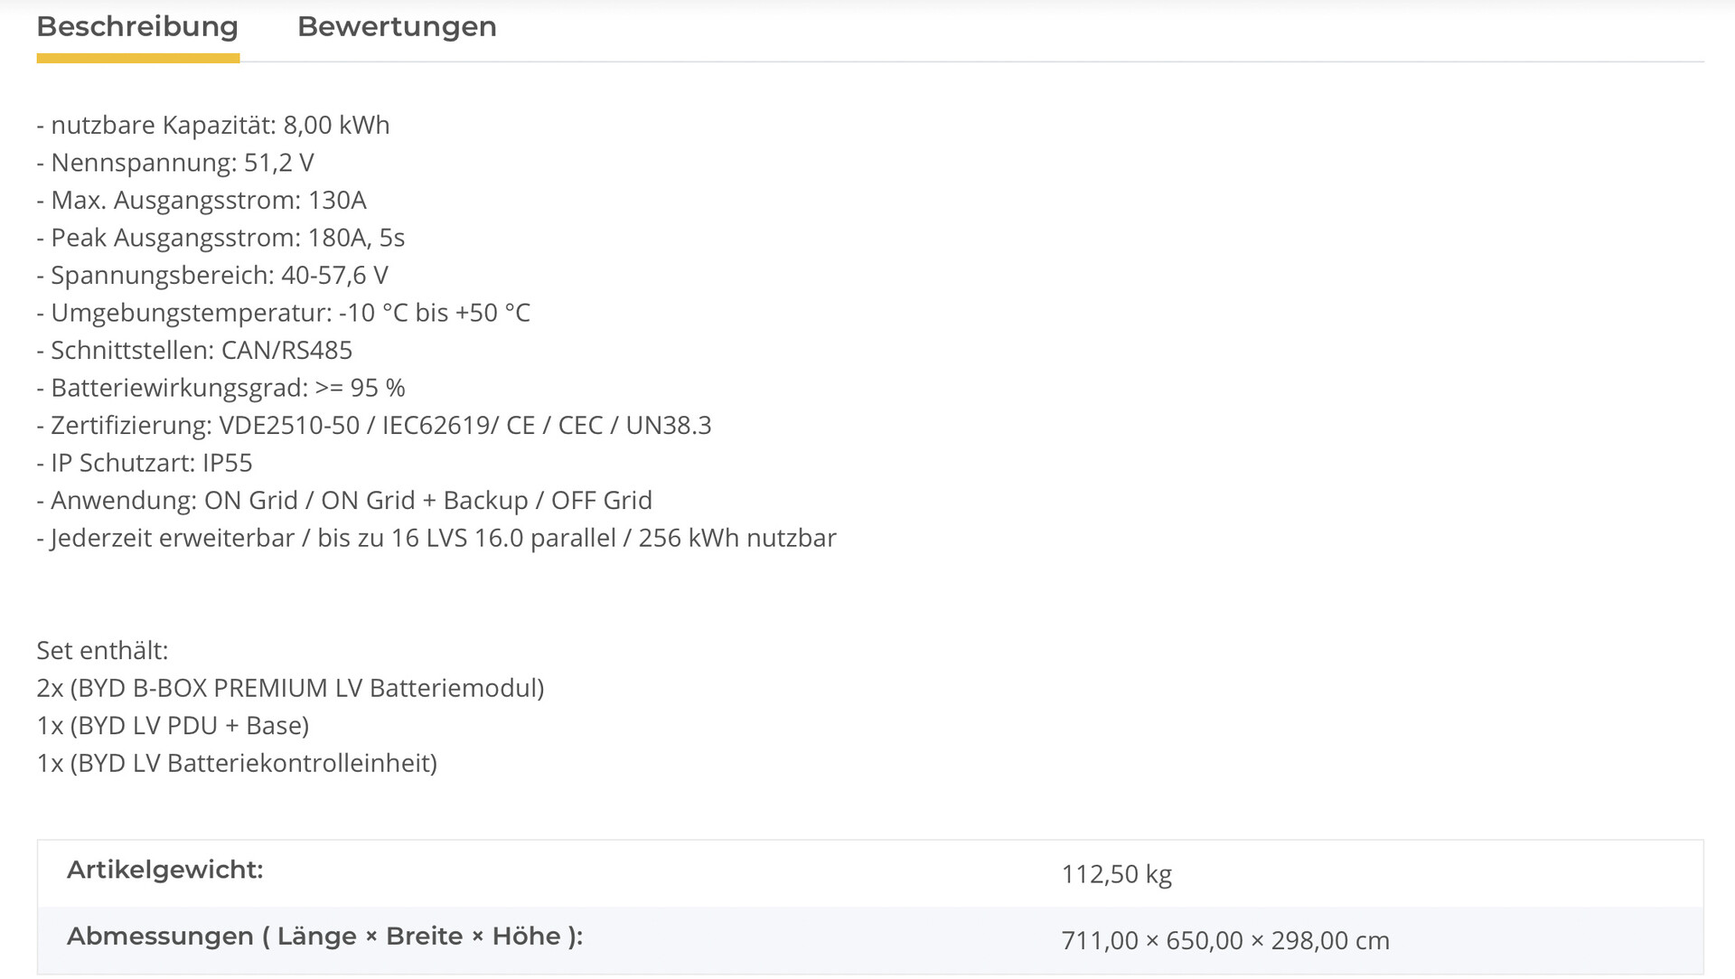Screen dimensions: 1735x979
Task: Switch to the Bewertungen tab
Action: pos(397,27)
